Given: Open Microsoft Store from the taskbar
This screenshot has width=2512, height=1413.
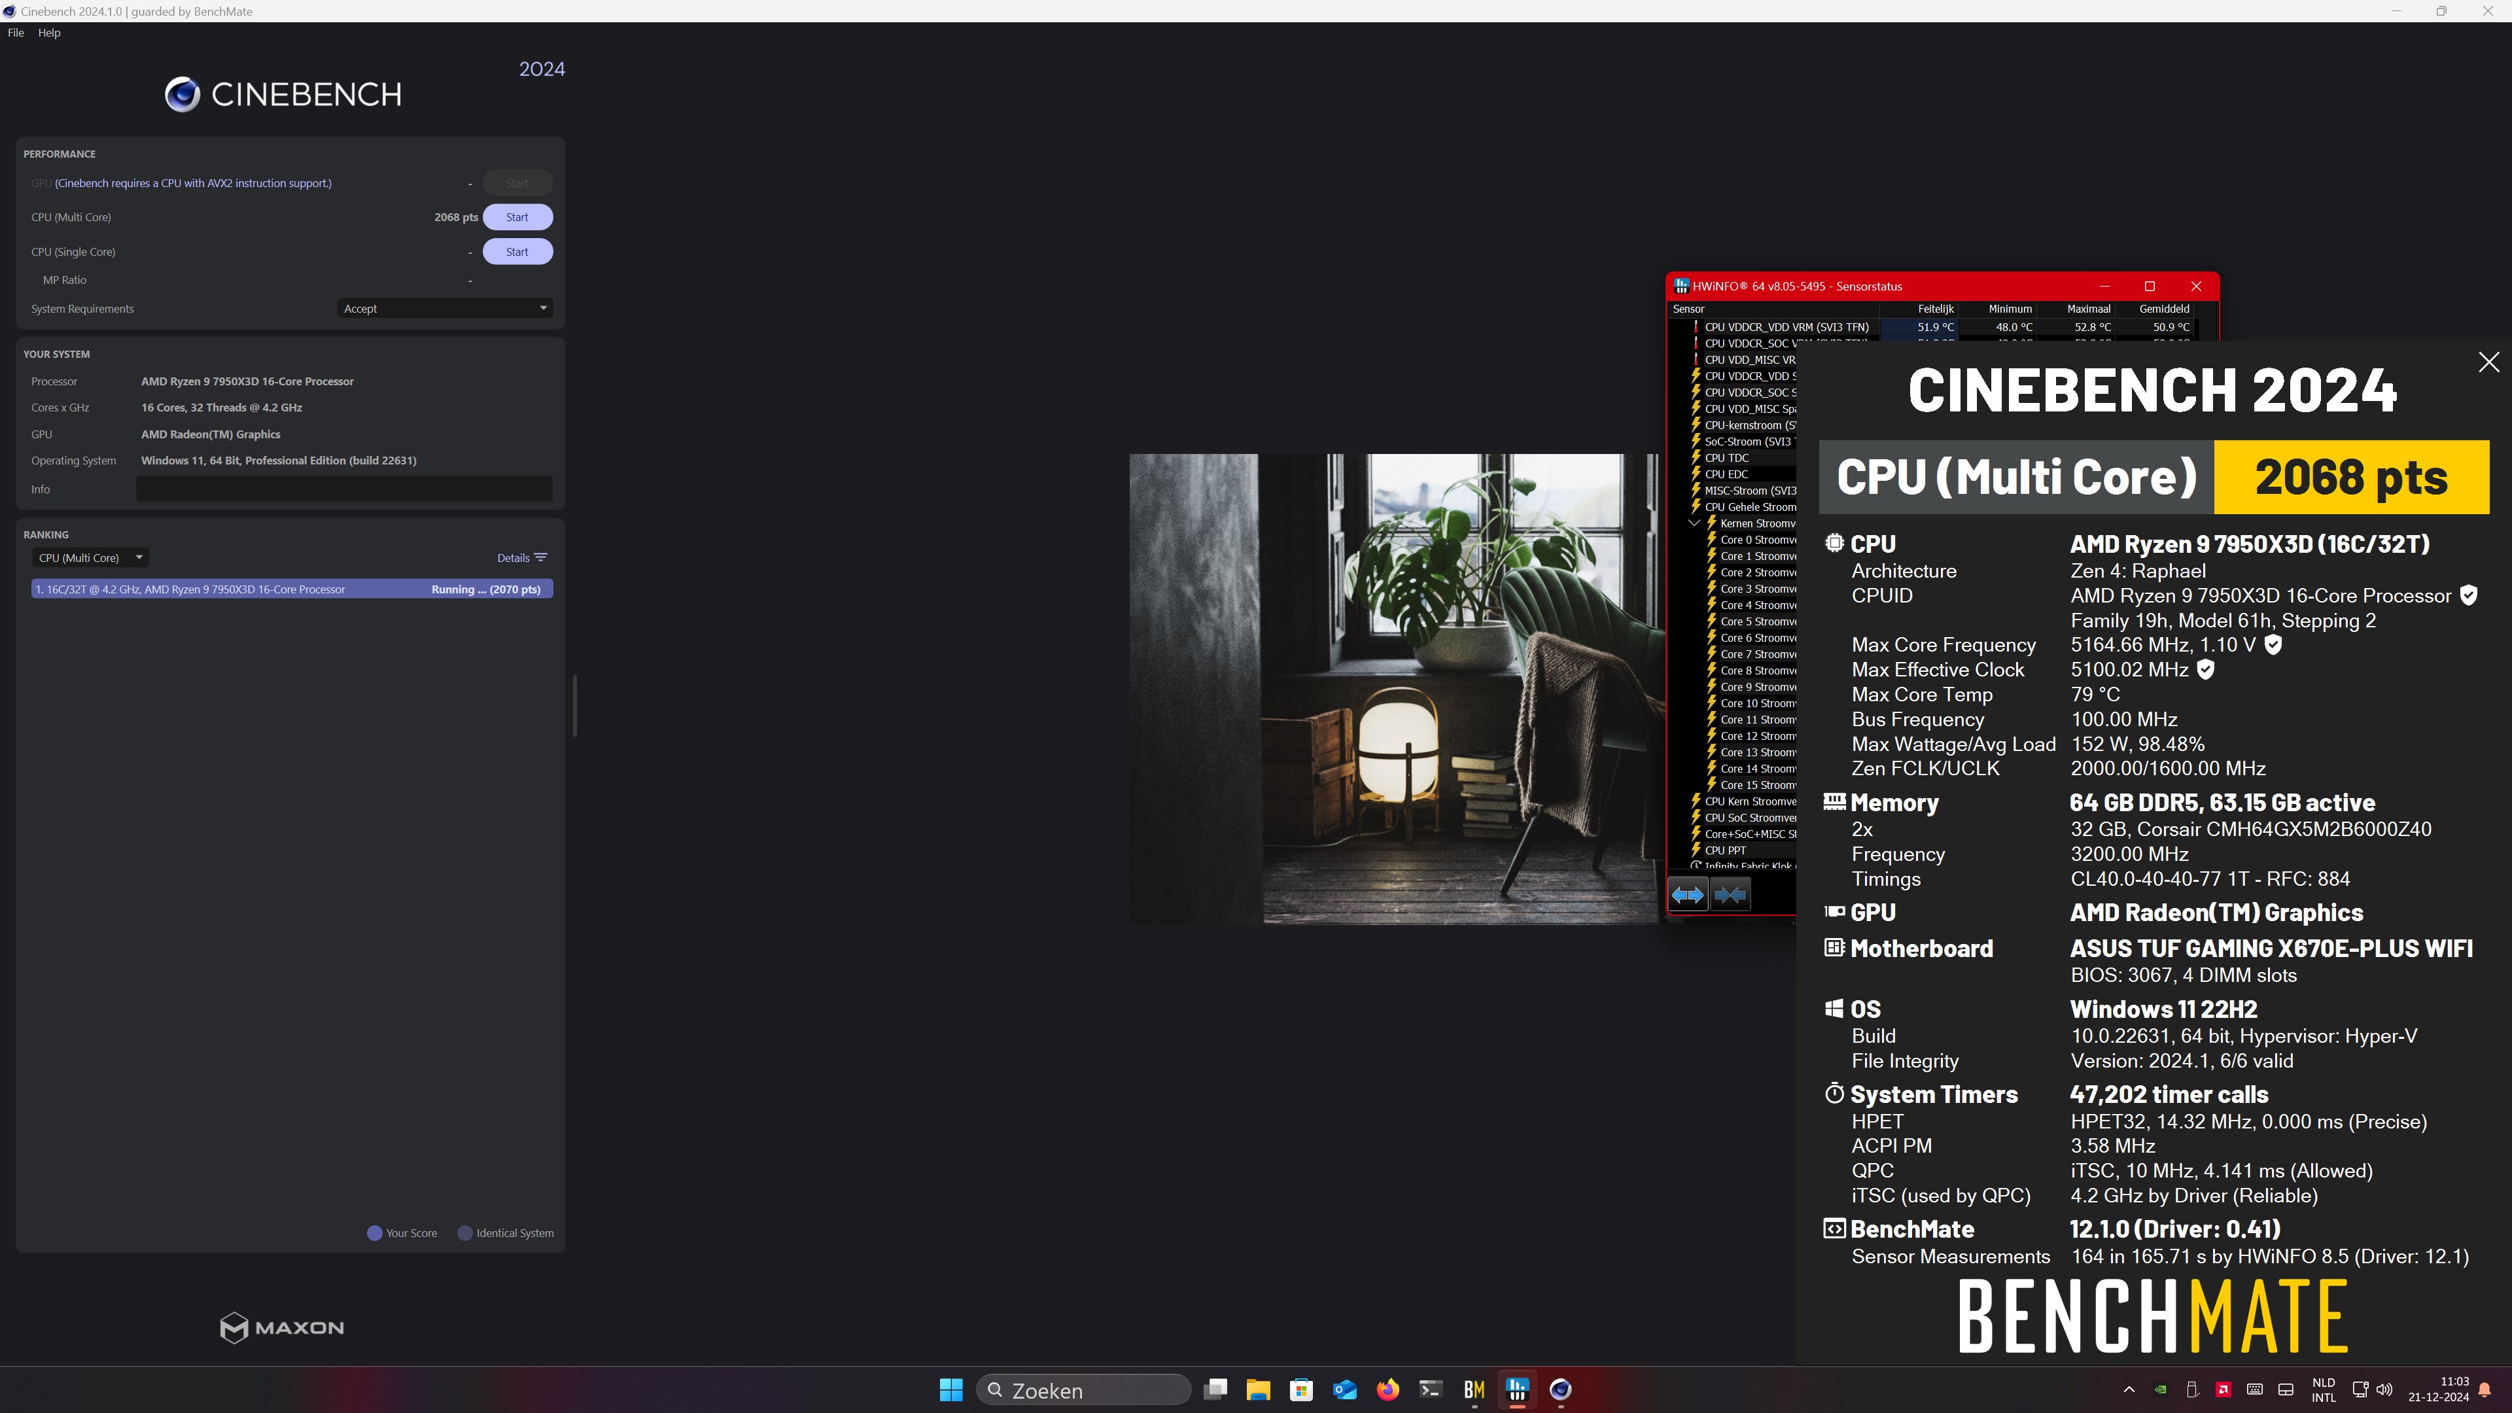Looking at the screenshot, I should pos(1301,1389).
